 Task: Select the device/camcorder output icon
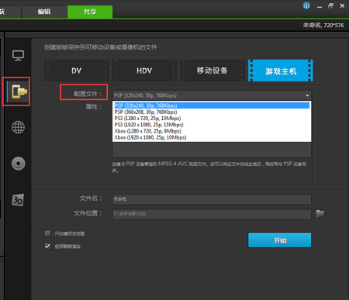(x=19, y=91)
